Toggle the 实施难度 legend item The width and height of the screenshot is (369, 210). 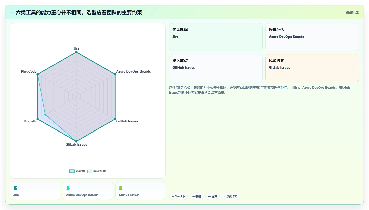click(x=96, y=171)
